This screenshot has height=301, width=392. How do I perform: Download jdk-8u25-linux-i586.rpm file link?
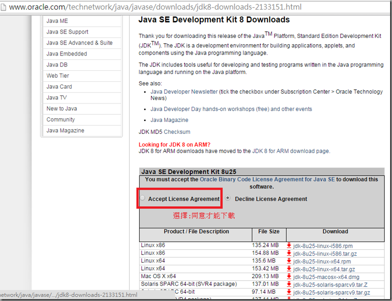(x=323, y=246)
